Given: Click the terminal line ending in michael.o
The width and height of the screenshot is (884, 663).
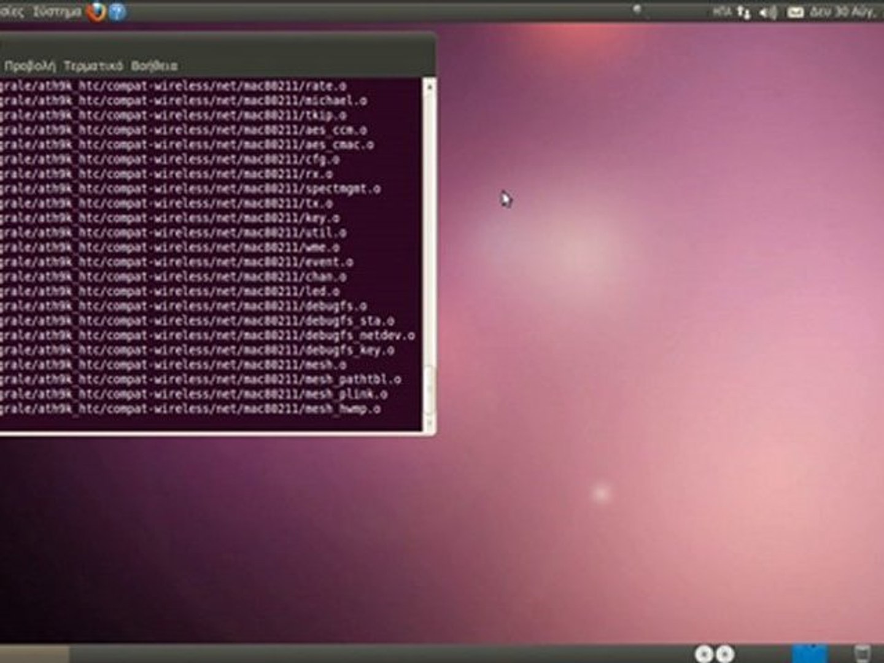Looking at the screenshot, I should click(x=184, y=101).
